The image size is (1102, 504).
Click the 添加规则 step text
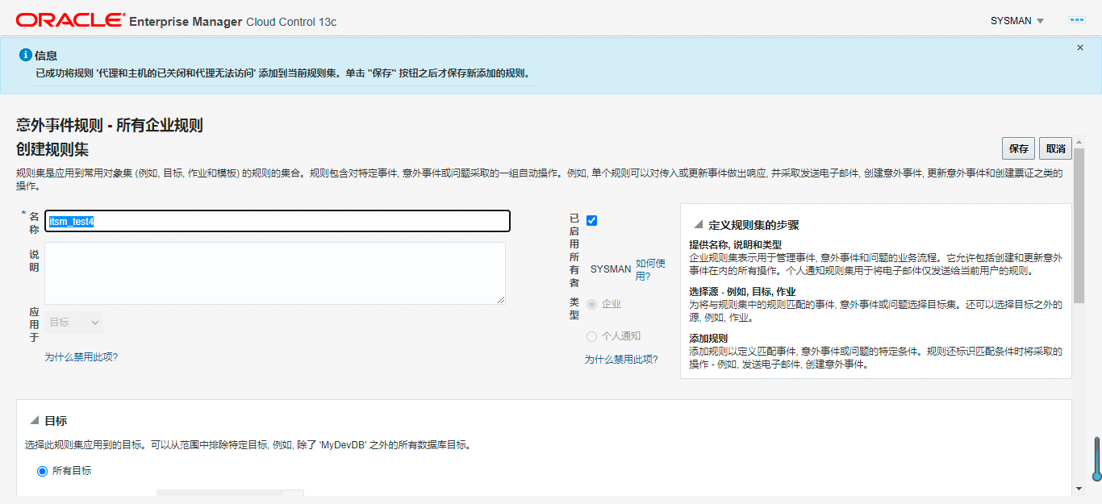coord(708,338)
